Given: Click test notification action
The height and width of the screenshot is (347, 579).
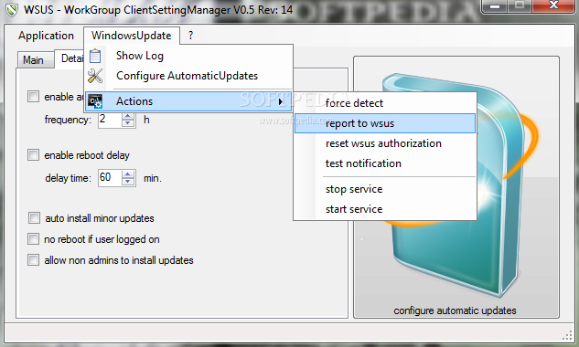Looking at the screenshot, I should tap(385, 163).
